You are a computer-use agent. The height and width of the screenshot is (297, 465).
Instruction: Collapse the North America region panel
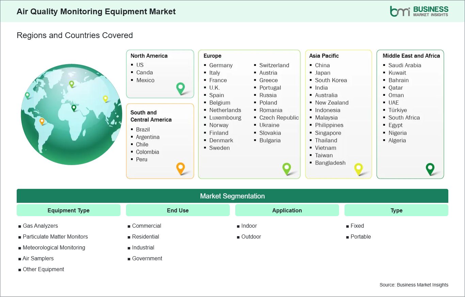149,56
